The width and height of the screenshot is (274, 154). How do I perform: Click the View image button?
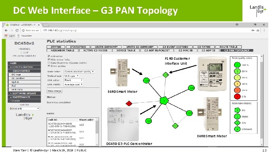coord(54,91)
